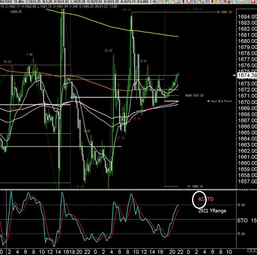
Task: Click the 1660.00 price axis label
Action: [x=247, y=163]
